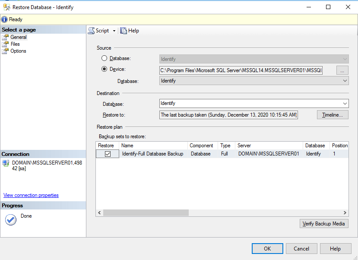Open the destination Database dropdown

tap(345, 103)
